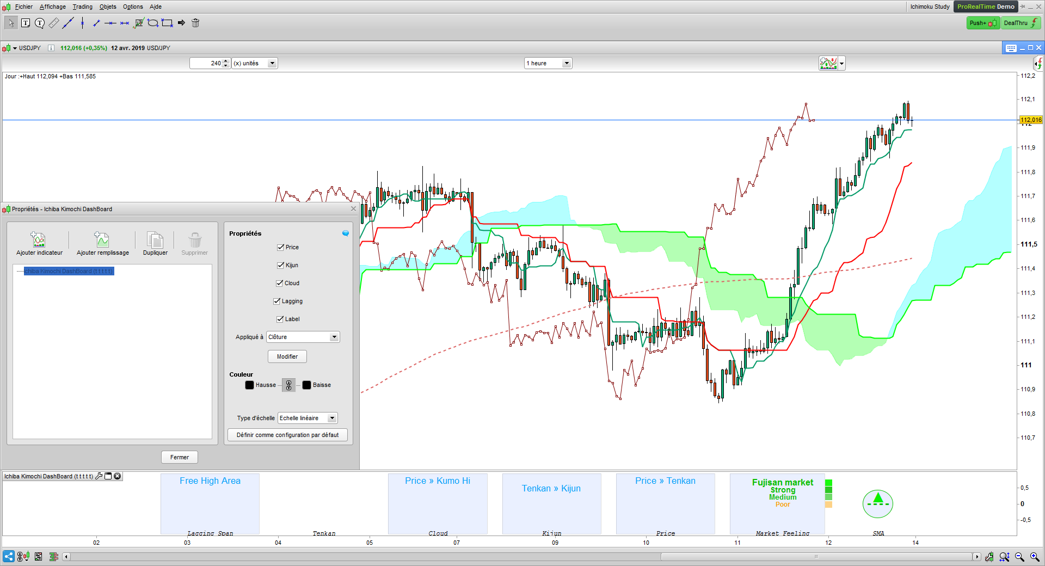Select the text annotation tool
Image resolution: width=1045 pixels, height=566 pixels.
pyautogui.click(x=26, y=23)
